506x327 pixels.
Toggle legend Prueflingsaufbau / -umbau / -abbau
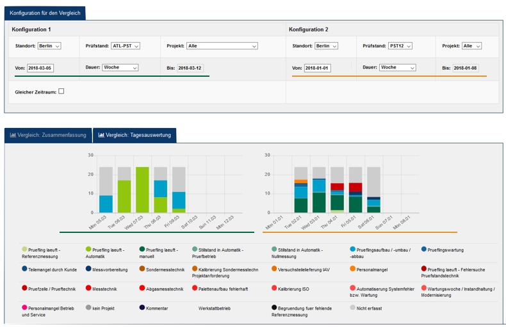(x=380, y=253)
